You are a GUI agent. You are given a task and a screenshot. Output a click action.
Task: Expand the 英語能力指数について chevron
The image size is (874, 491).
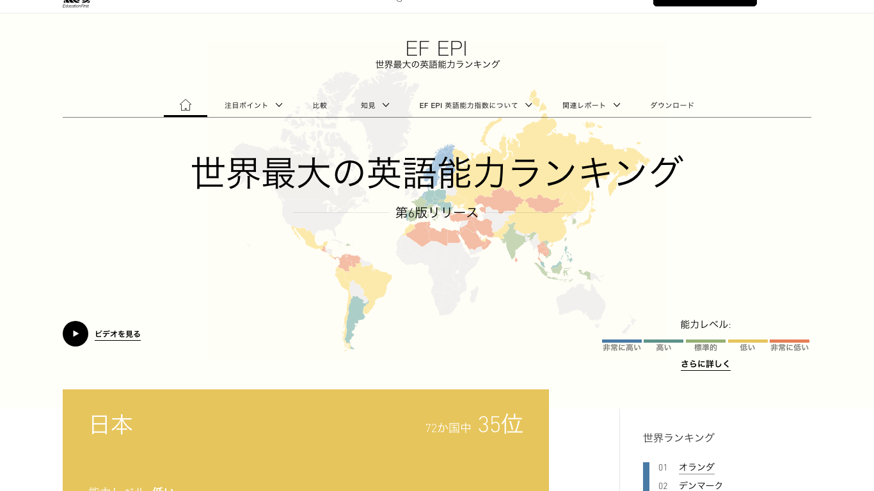click(x=528, y=105)
